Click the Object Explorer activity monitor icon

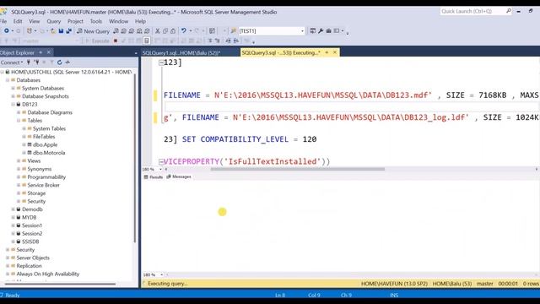pyautogui.click(x=67, y=62)
